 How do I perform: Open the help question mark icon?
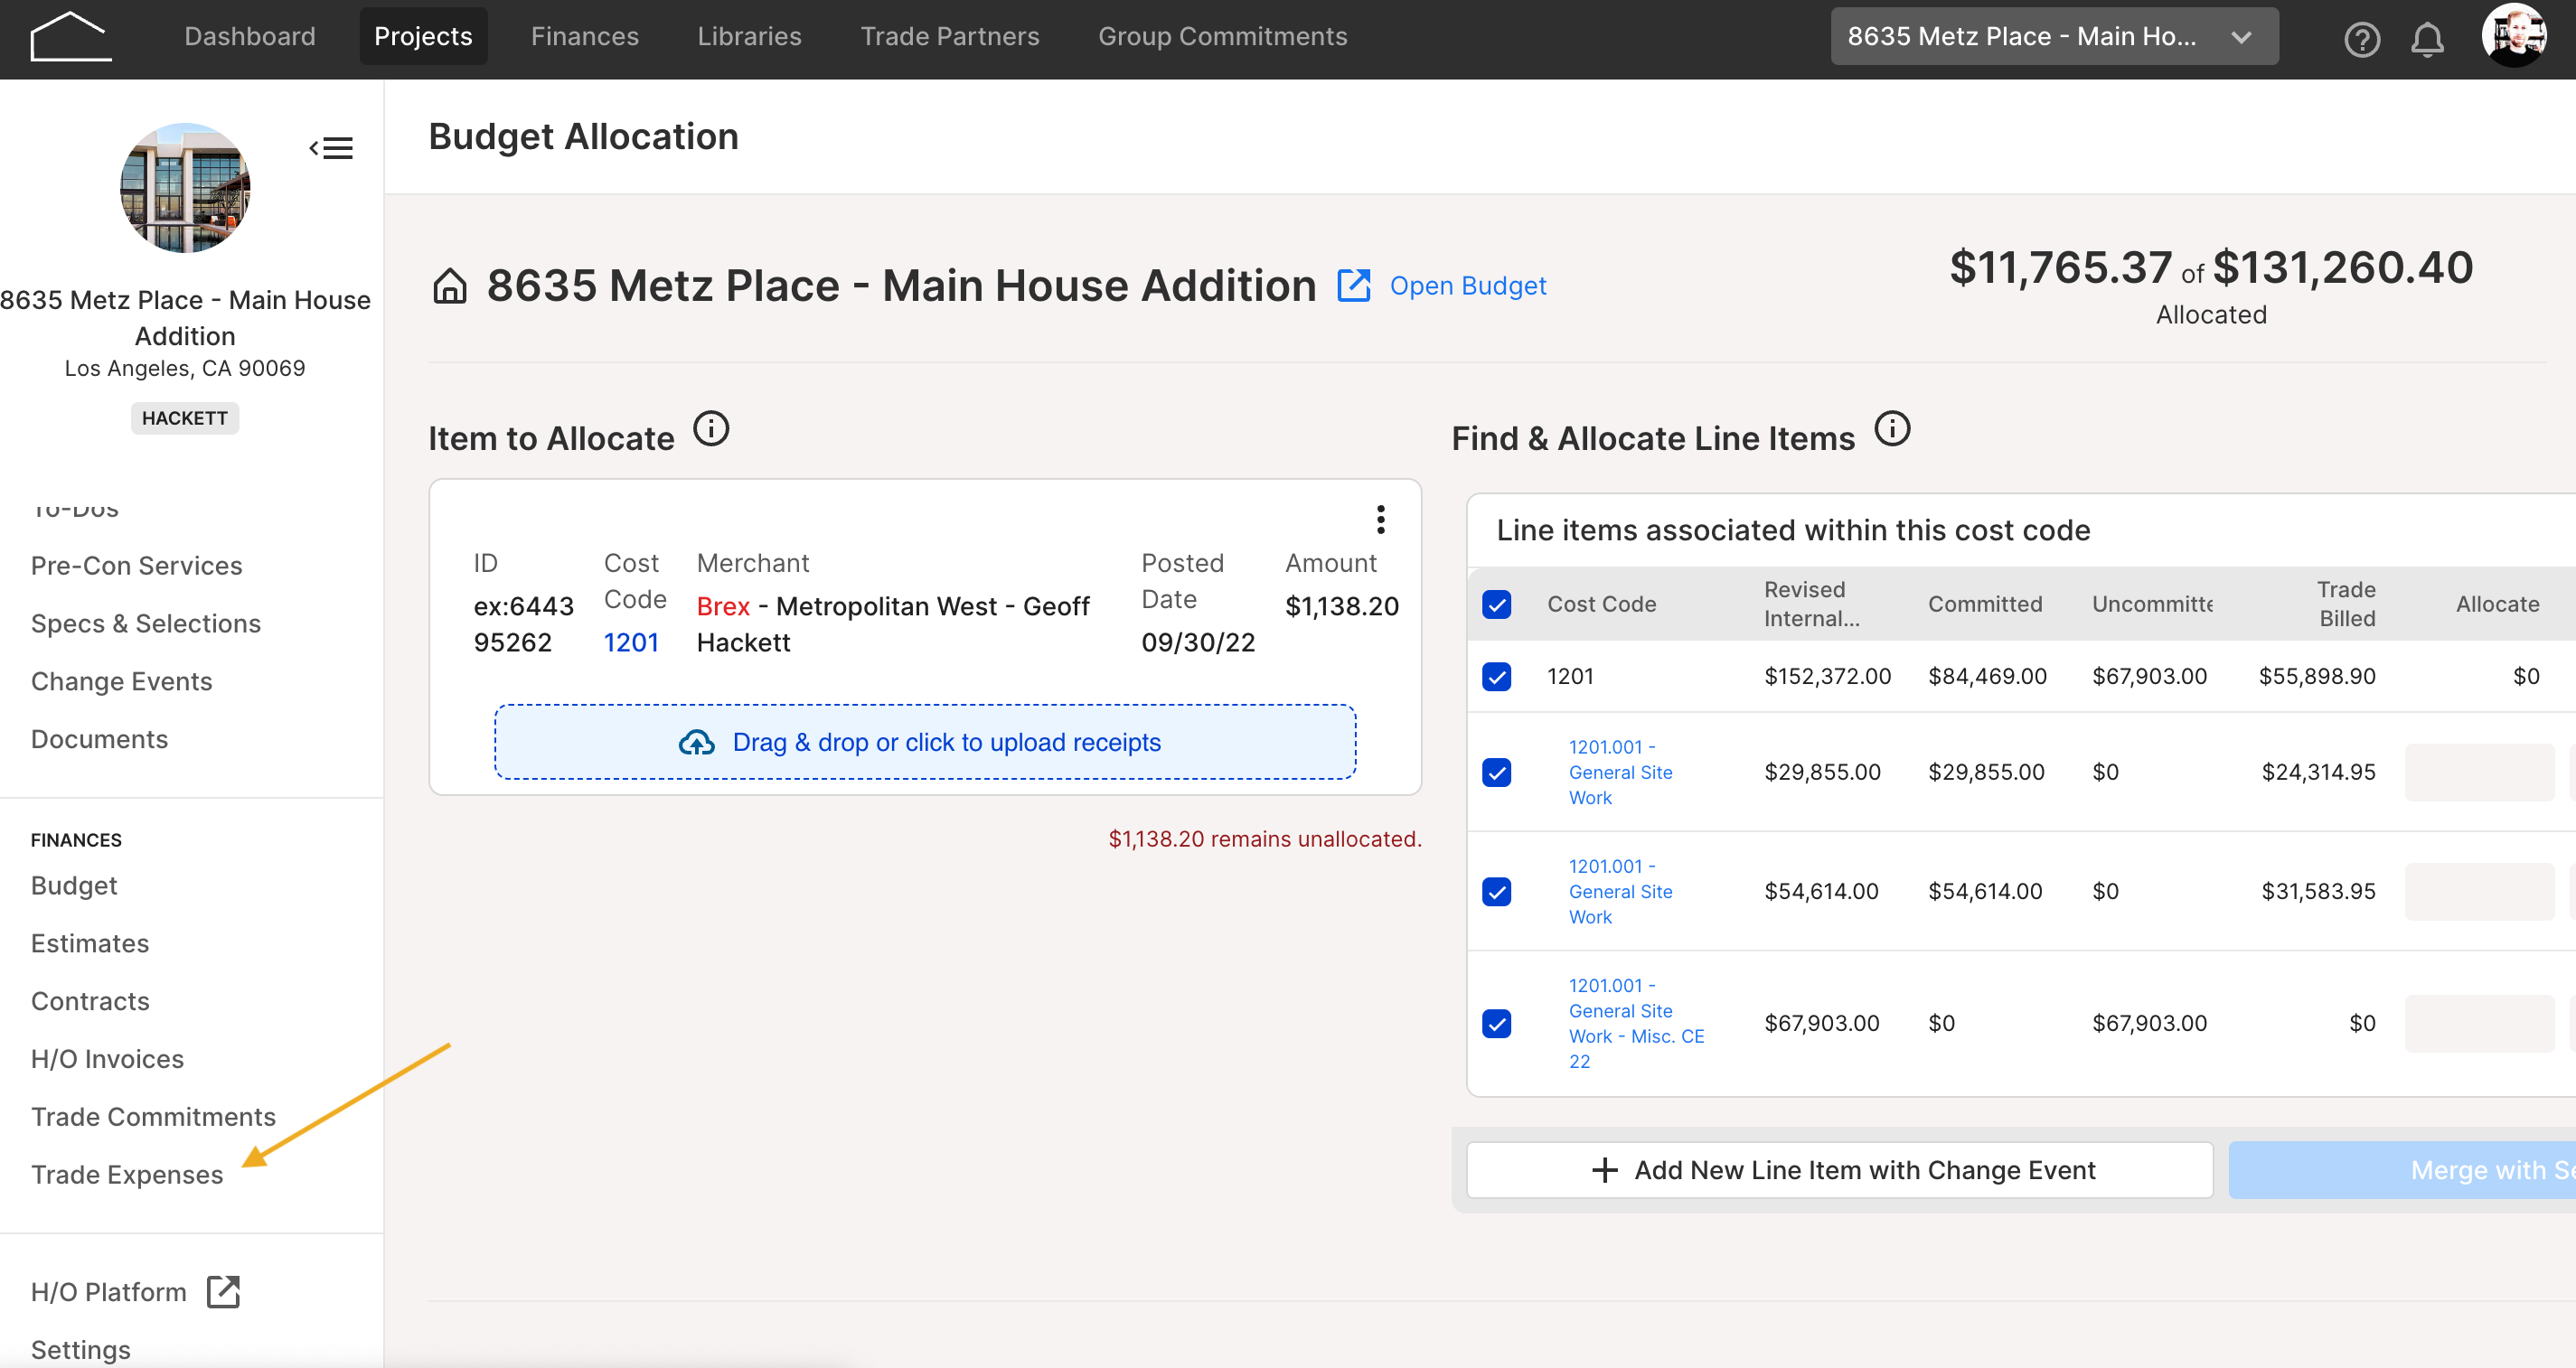2361,39
